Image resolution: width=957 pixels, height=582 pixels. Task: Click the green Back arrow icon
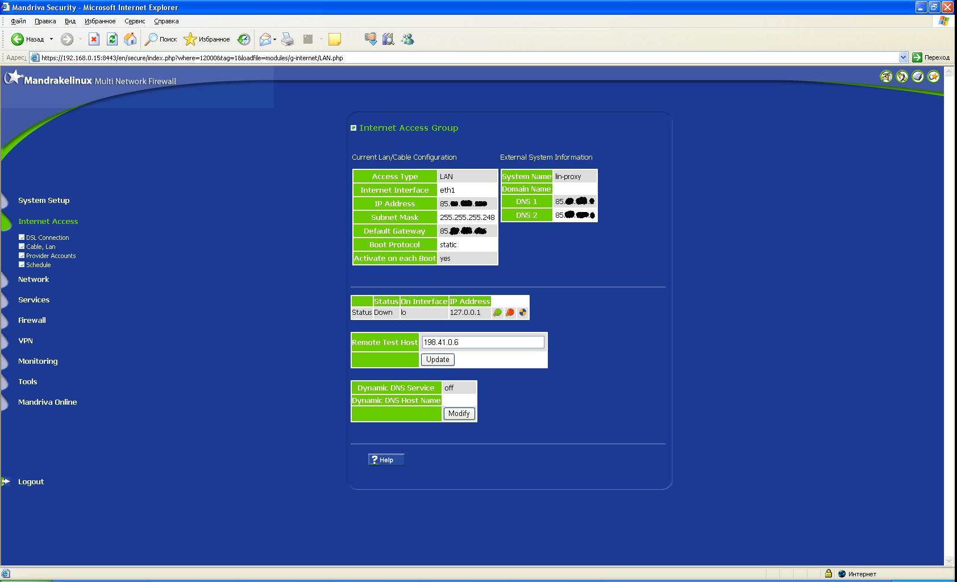(x=18, y=39)
